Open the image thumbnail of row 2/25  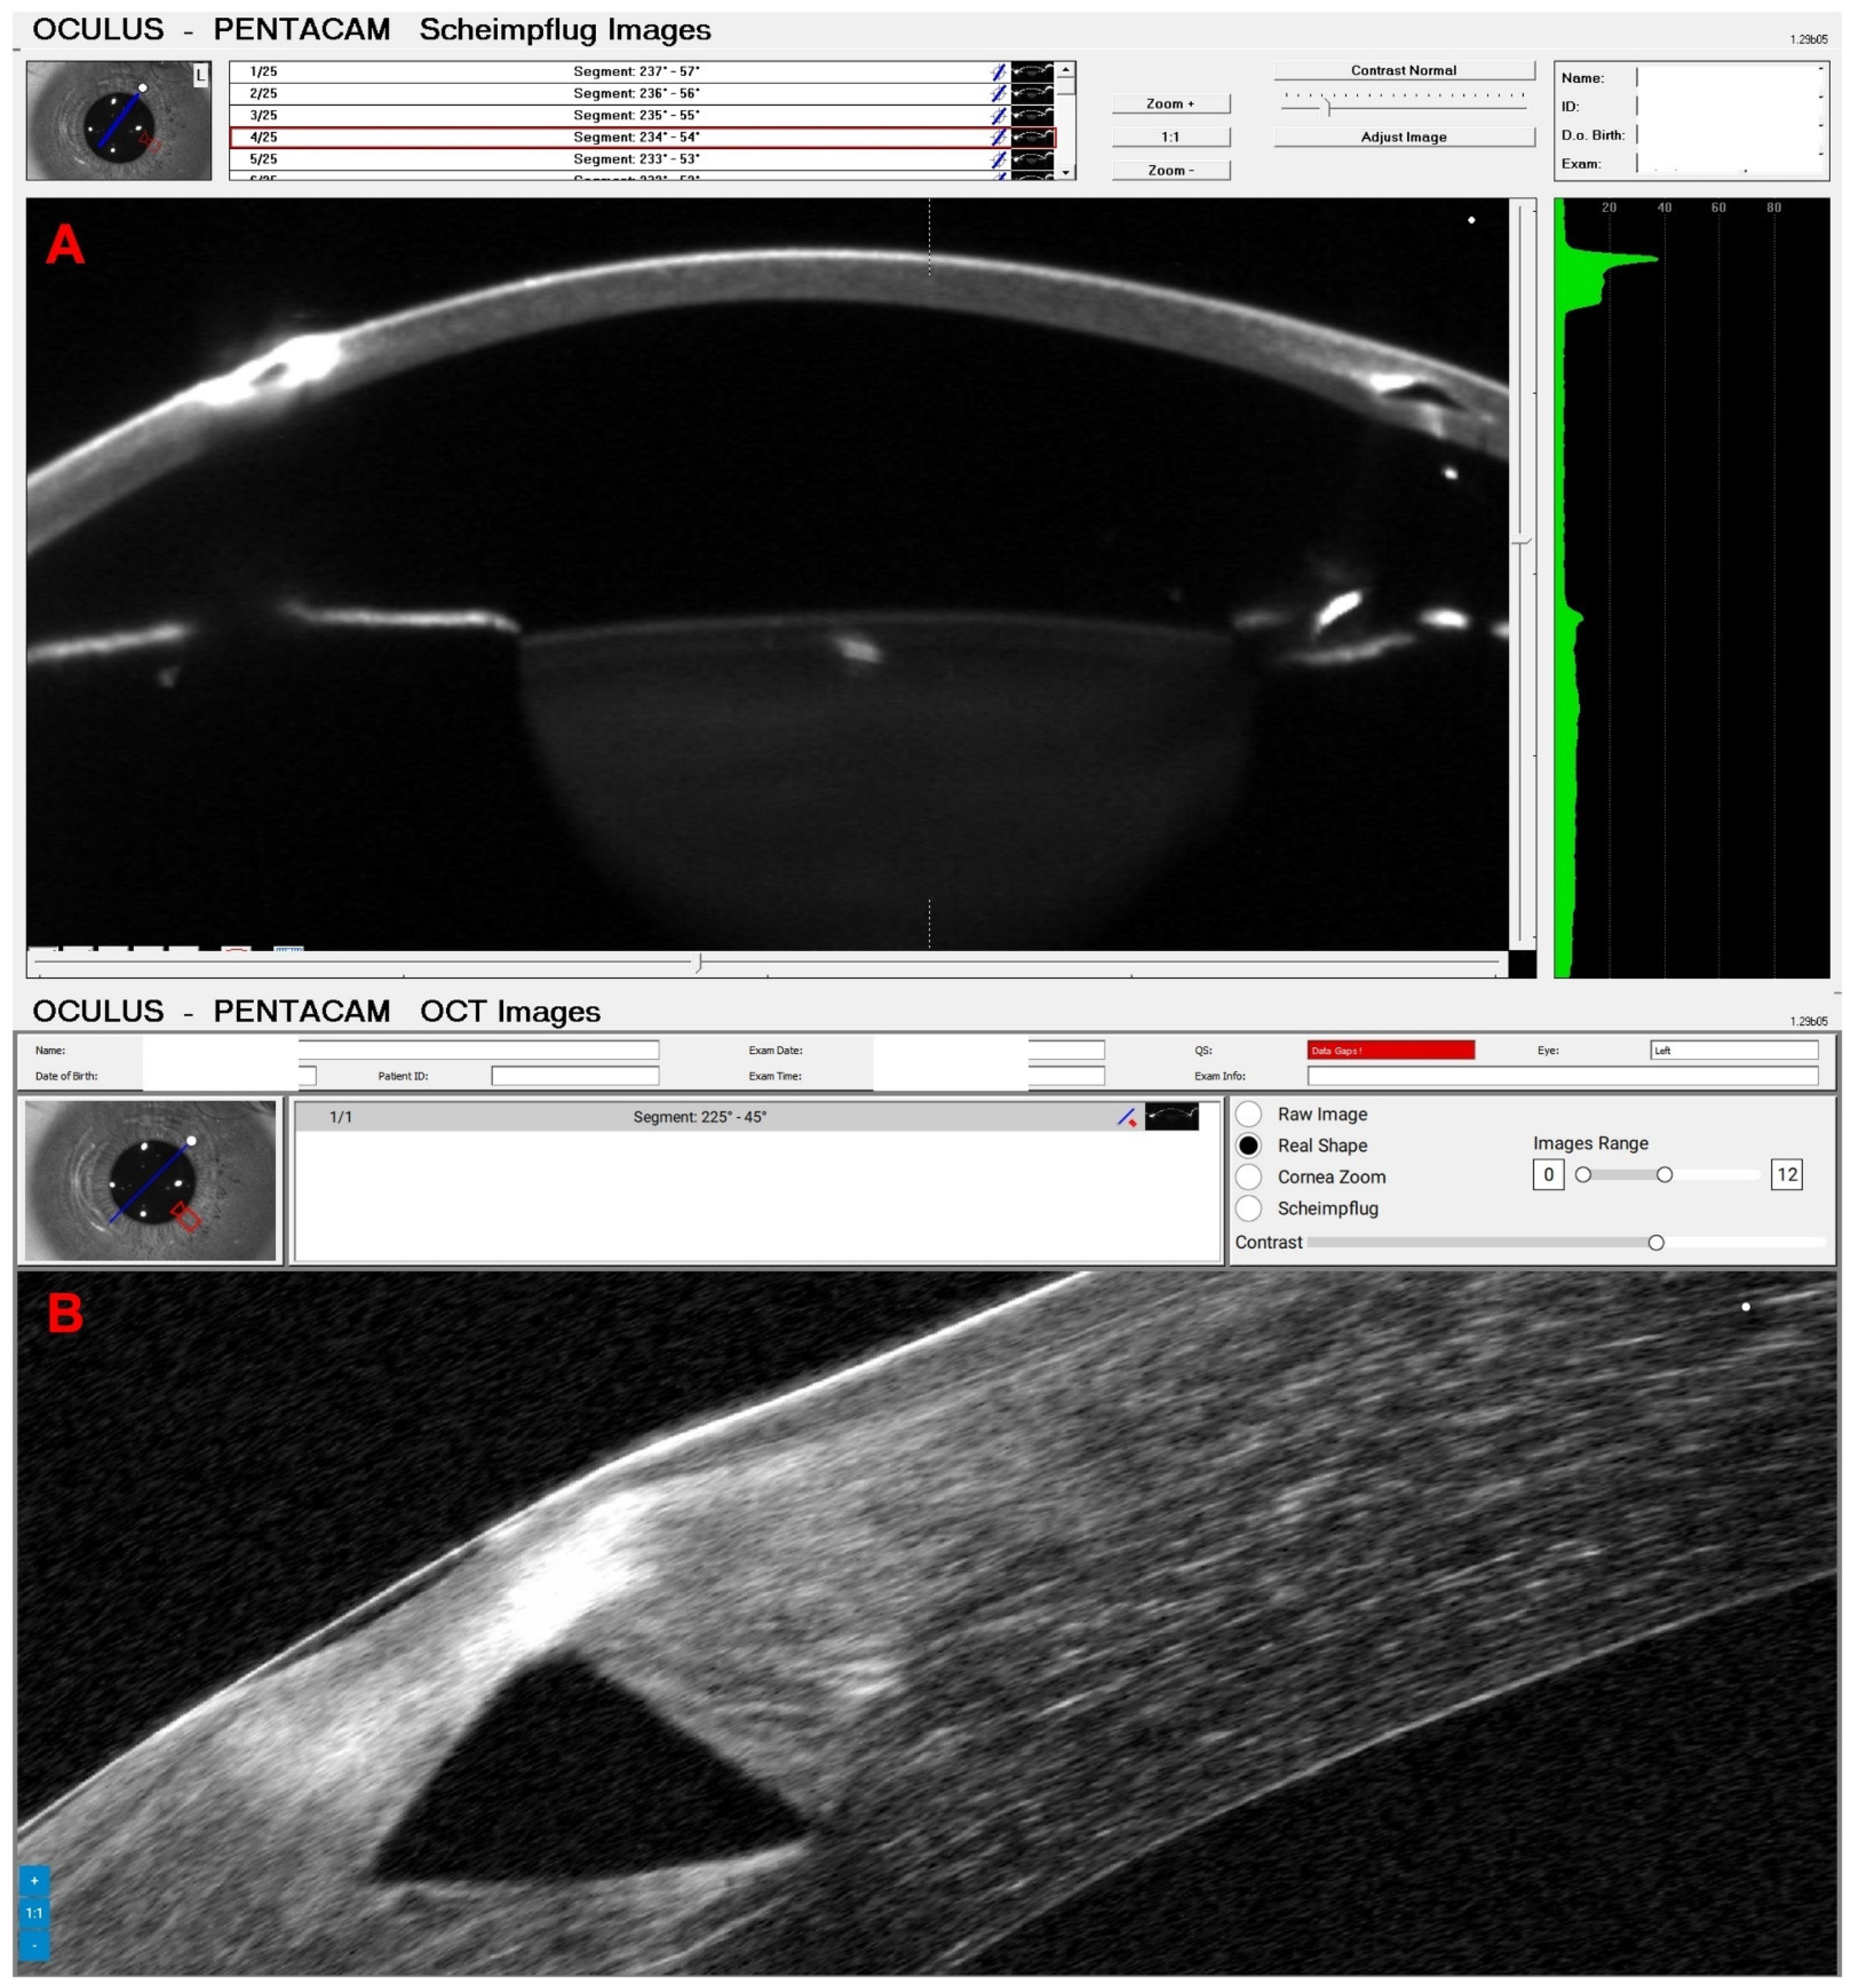click(1032, 93)
